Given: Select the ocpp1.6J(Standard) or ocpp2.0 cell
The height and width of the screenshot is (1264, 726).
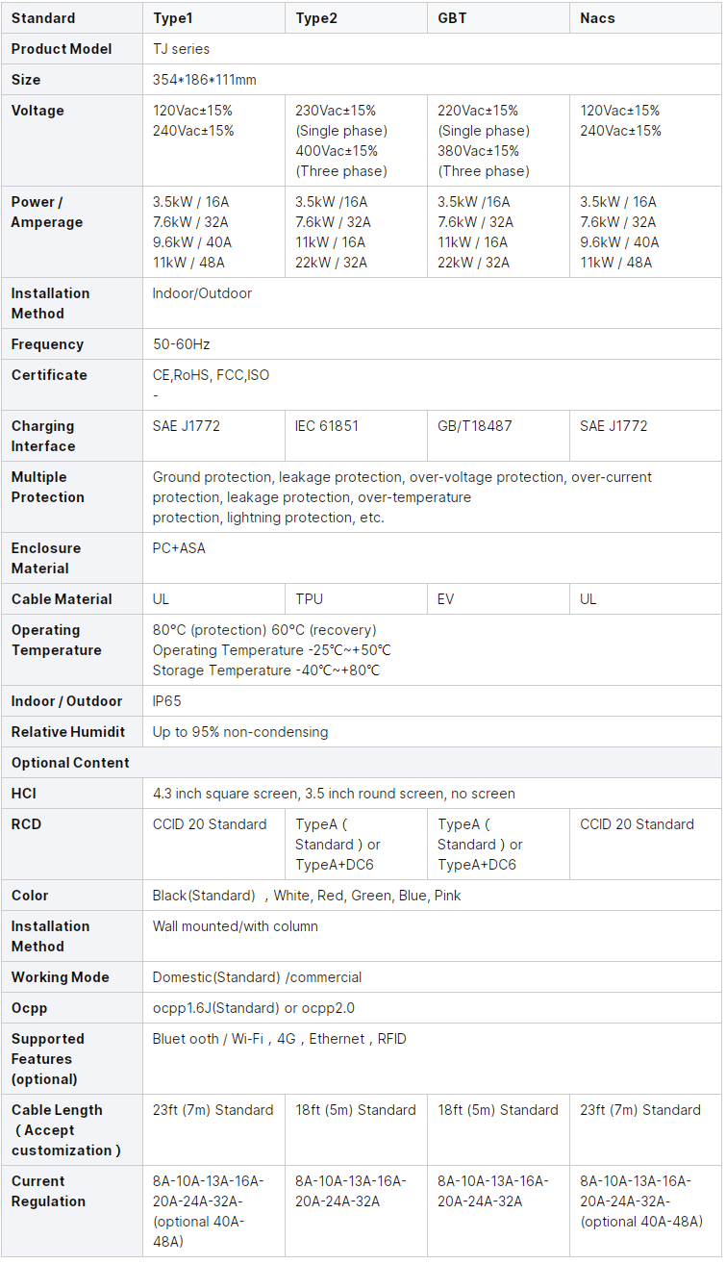Looking at the screenshot, I should click(x=253, y=1008).
